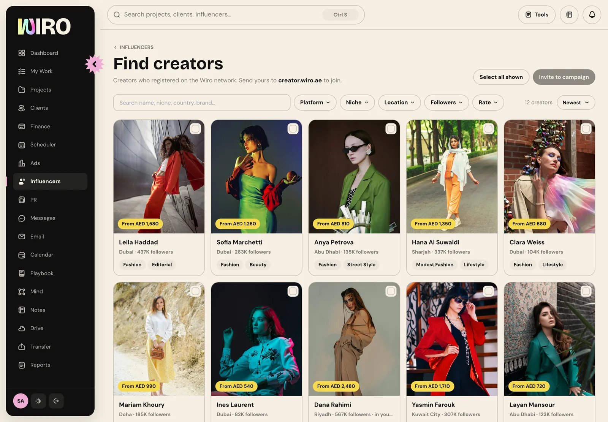Toggle the light/dark theme button
The height and width of the screenshot is (422, 608).
(38, 401)
